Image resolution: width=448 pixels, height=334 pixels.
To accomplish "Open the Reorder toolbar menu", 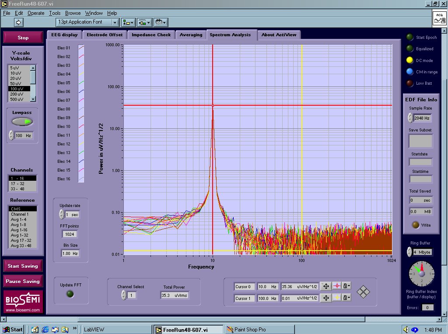I will pyautogui.click(x=161, y=22).
